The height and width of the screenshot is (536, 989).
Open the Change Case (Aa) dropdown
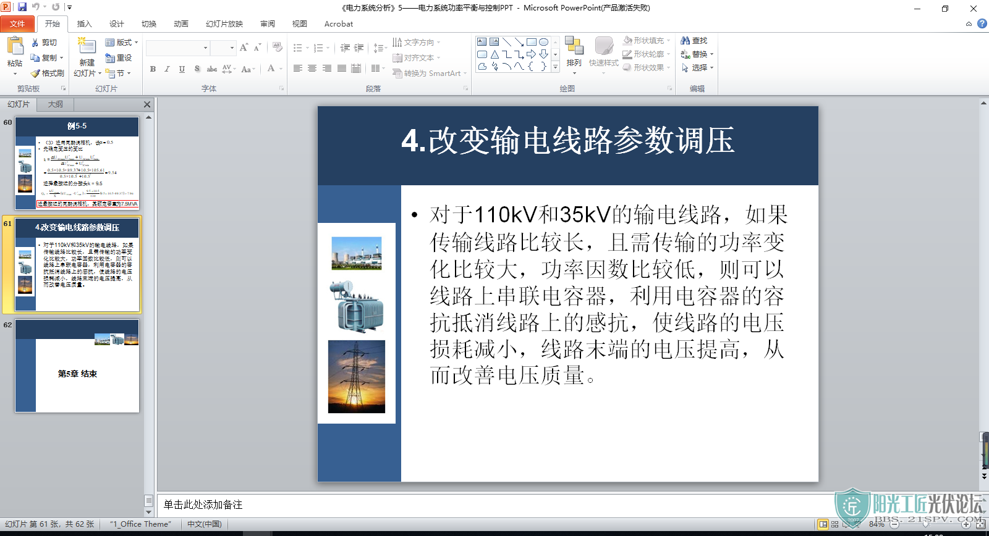[x=248, y=69]
